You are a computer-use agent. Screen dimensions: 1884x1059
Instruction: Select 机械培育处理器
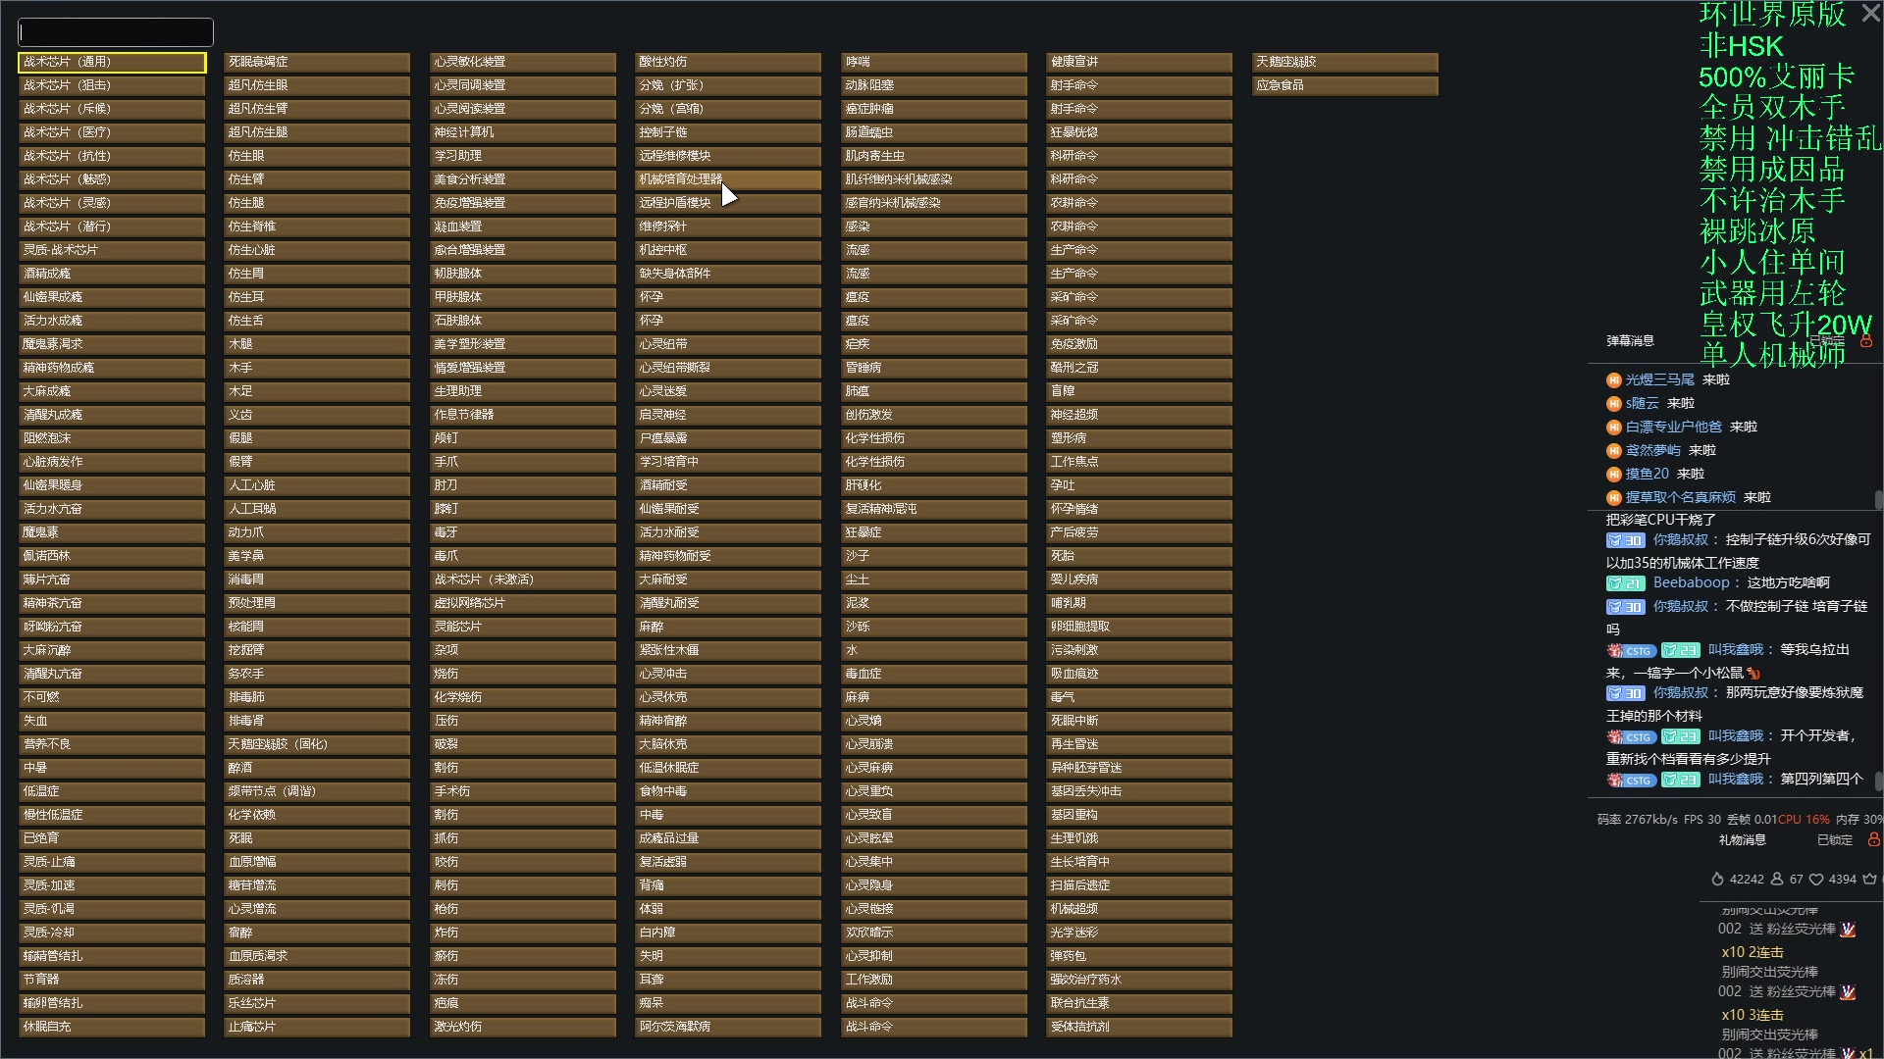point(728,179)
